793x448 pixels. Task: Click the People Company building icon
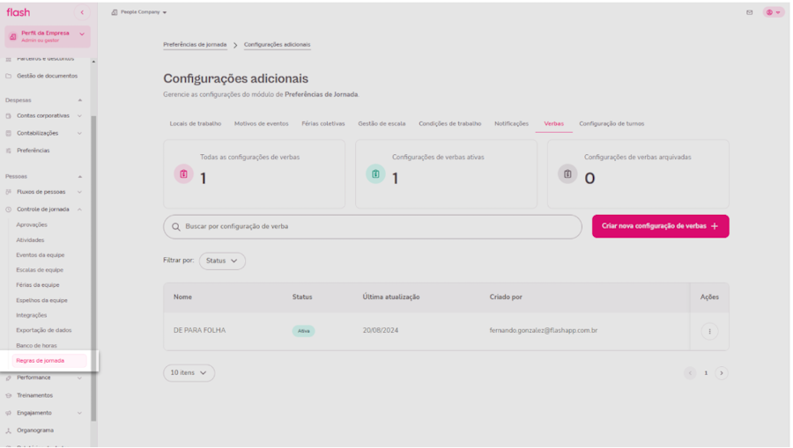coord(115,12)
